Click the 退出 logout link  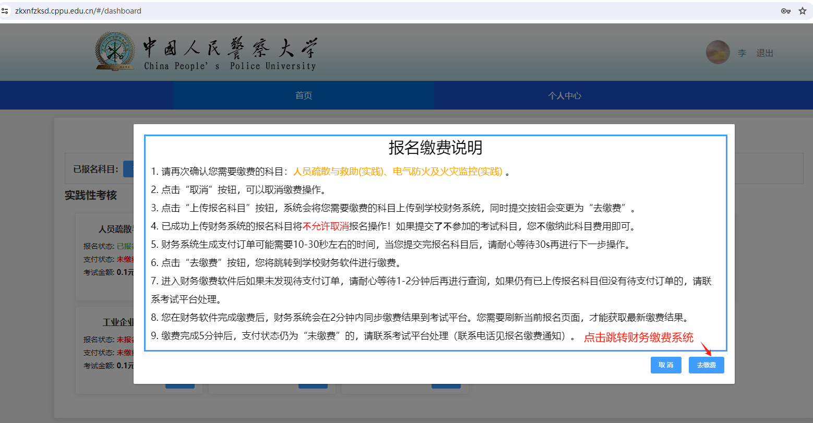[x=764, y=53]
